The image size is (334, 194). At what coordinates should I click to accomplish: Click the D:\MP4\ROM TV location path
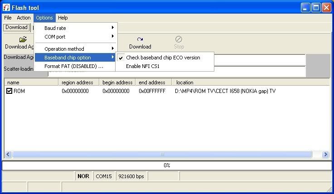[225, 91]
